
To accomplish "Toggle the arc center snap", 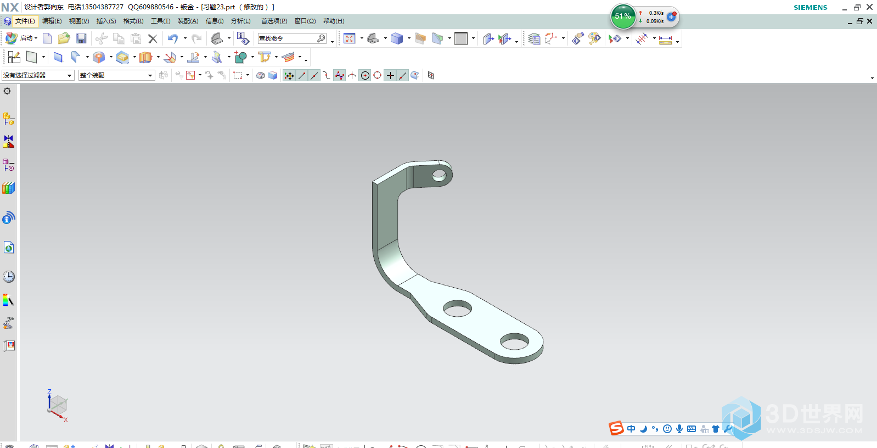I will click(x=365, y=76).
